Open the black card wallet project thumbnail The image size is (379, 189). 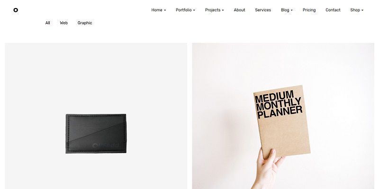click(96, 116)
